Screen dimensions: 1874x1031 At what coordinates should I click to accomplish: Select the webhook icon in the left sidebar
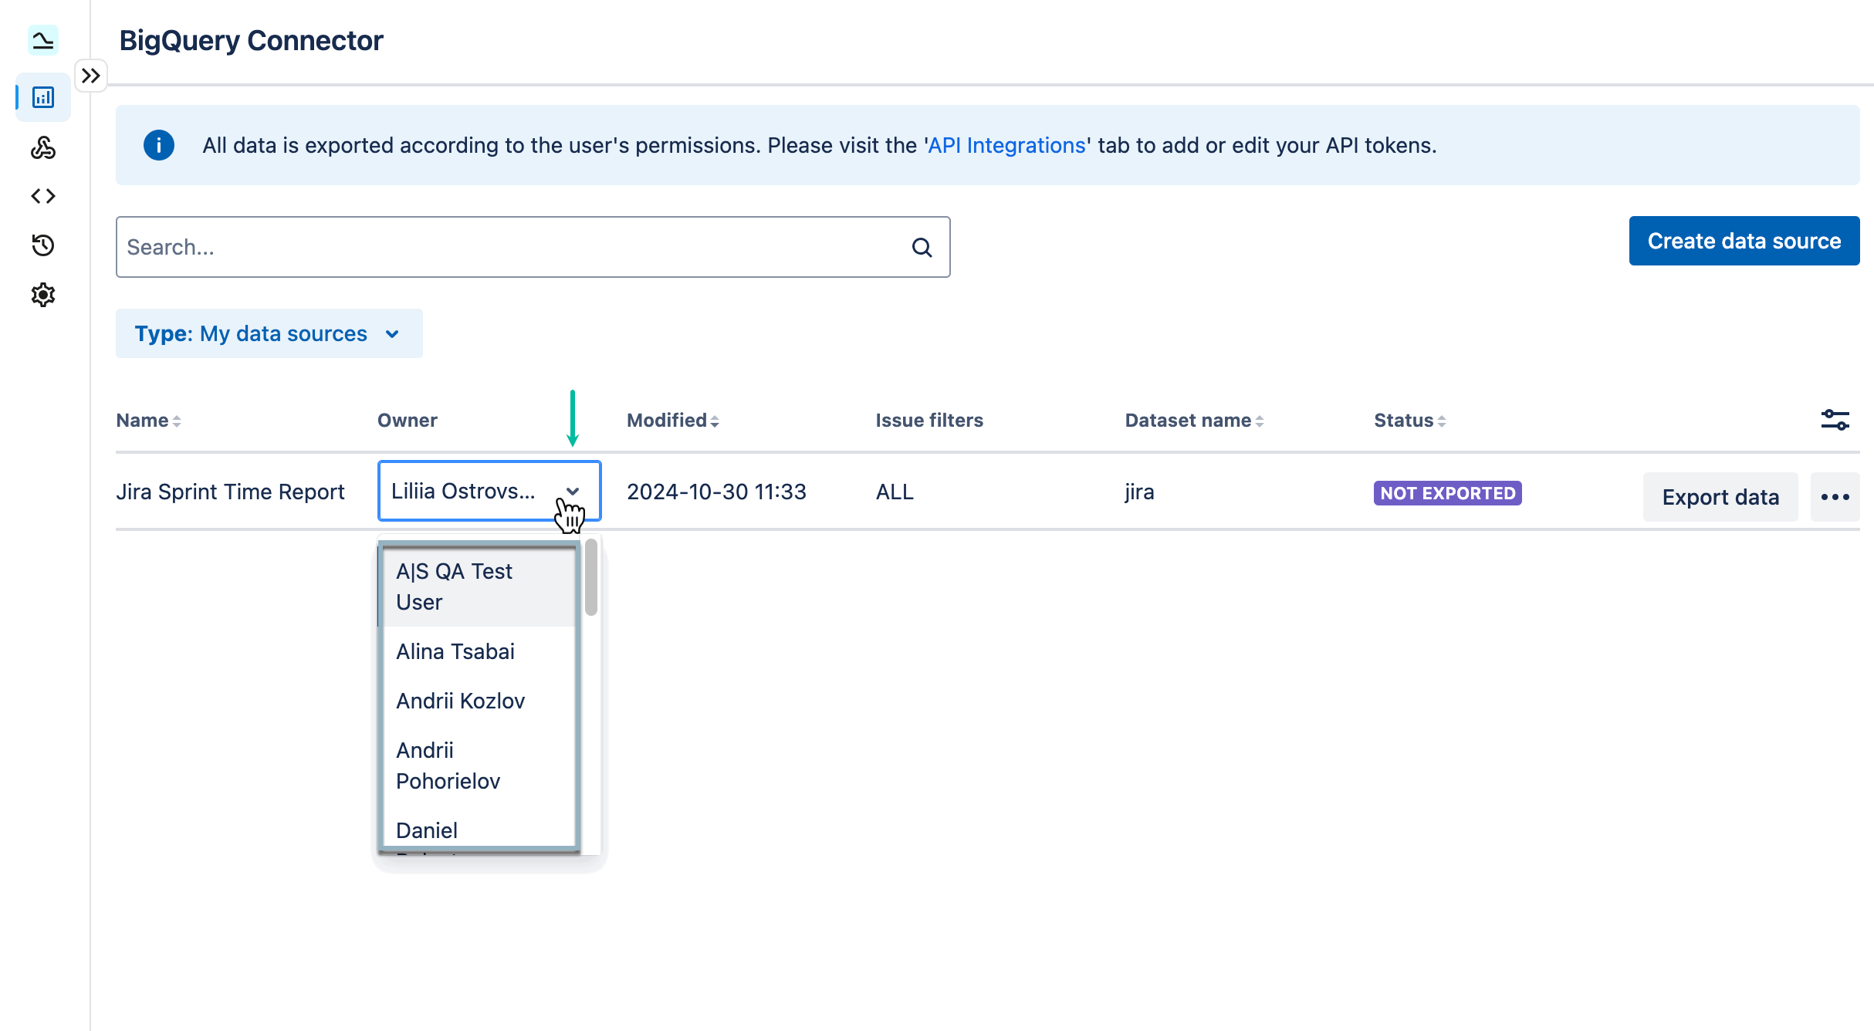[42, 147]
